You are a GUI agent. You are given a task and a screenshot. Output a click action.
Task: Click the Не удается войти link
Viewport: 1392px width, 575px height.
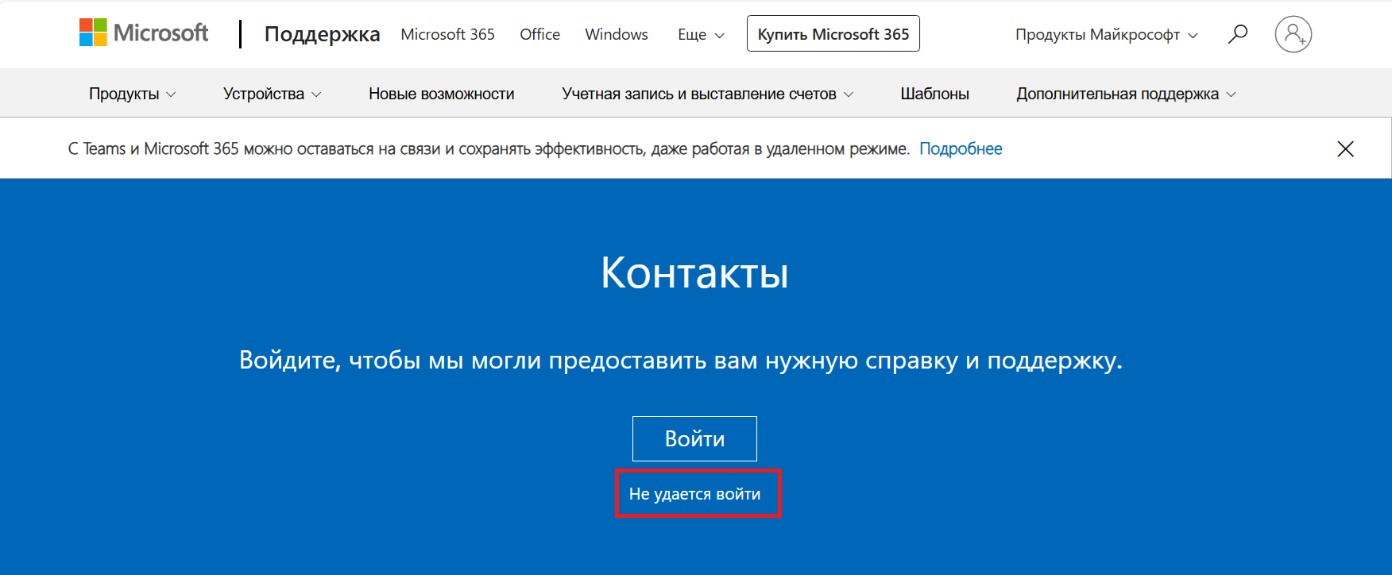[x=694, y=494]
